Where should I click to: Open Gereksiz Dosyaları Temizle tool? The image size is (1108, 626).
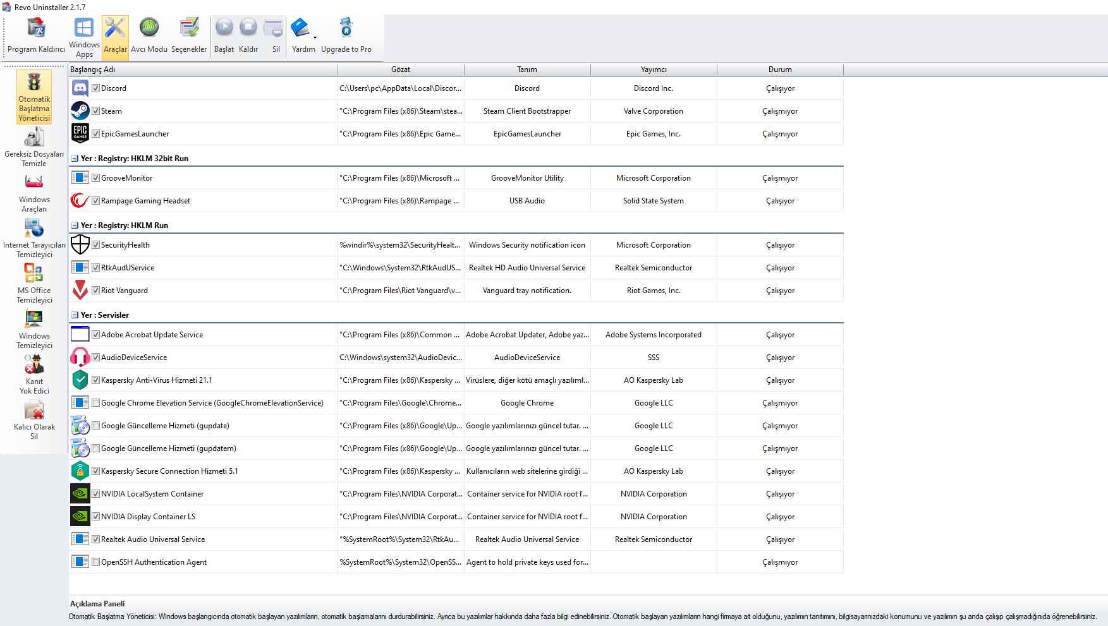(34, 147)
